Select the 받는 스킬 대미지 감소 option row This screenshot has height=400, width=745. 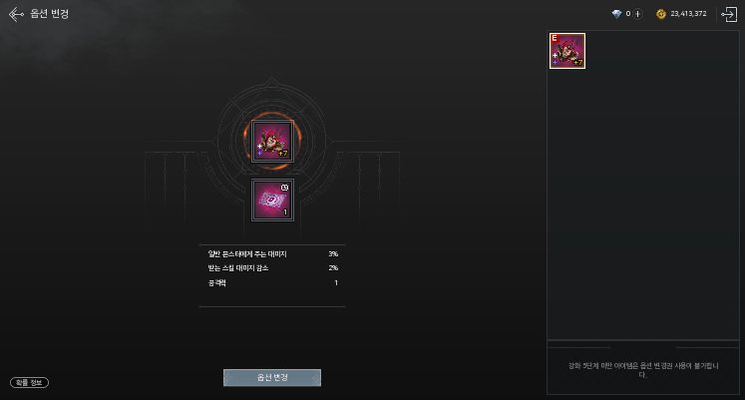point(272,268)
